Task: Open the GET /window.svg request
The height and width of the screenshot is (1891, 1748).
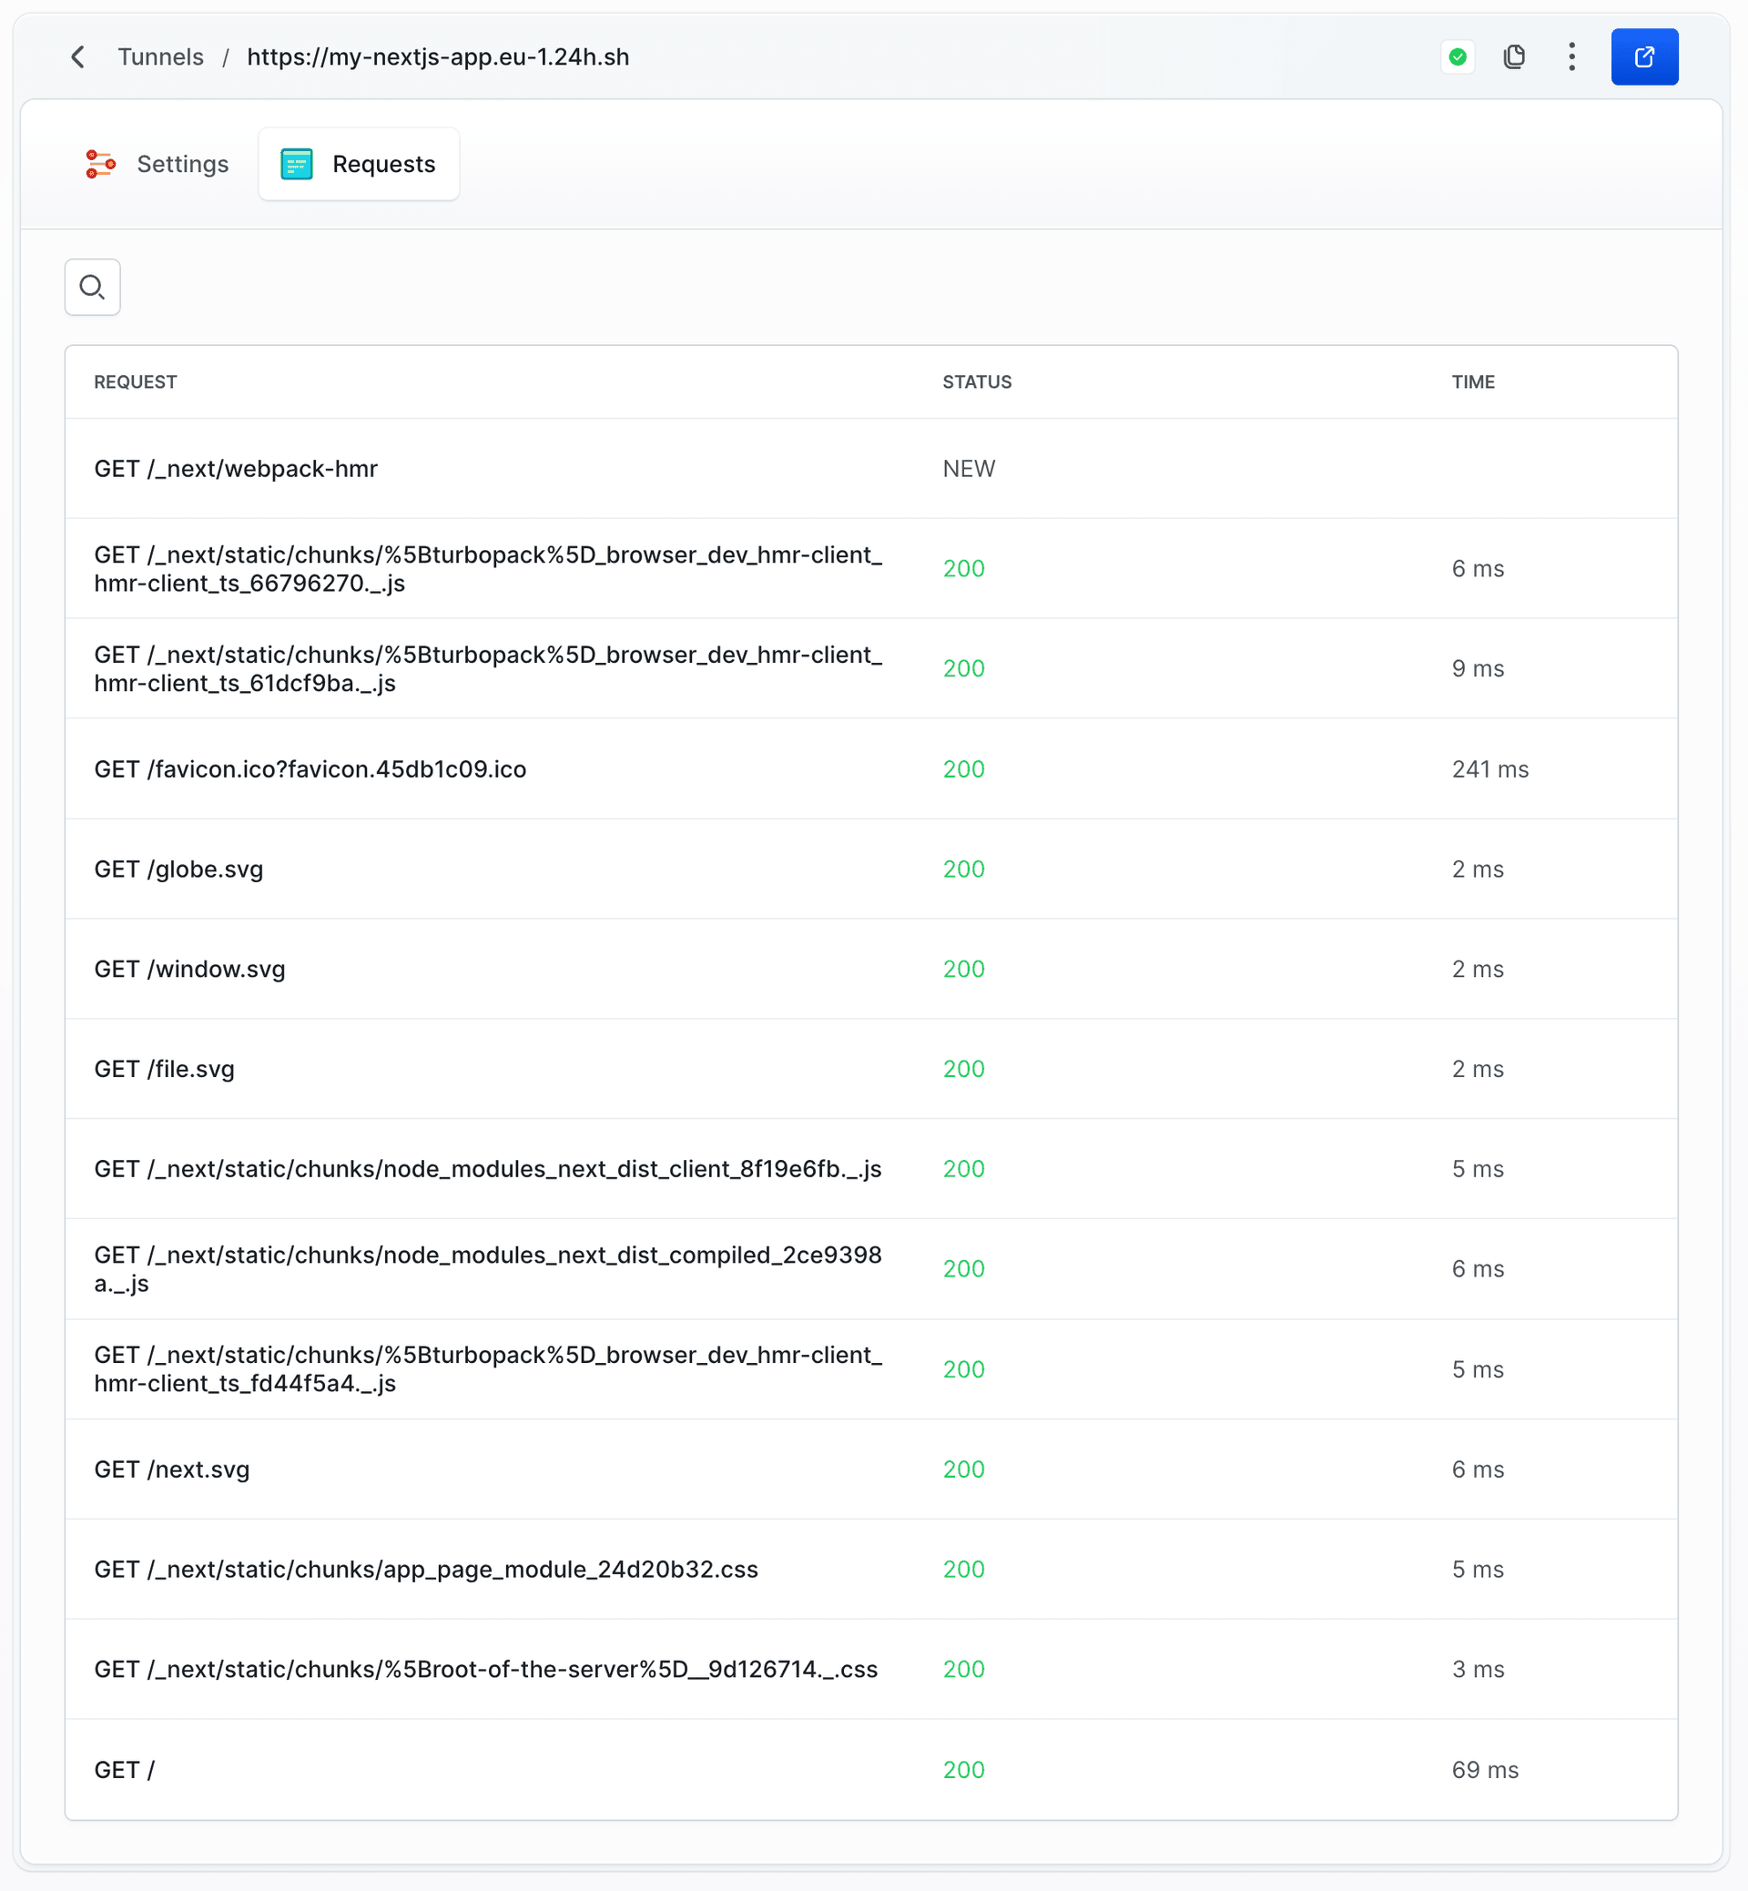Action: click(189, 969)
